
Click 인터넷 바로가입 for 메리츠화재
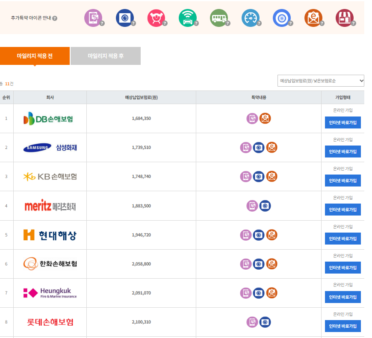tap(343, 210)
